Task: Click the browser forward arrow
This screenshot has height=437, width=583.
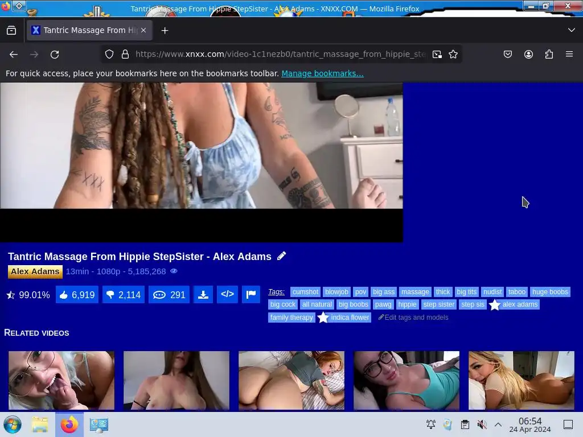Action: 34,54
